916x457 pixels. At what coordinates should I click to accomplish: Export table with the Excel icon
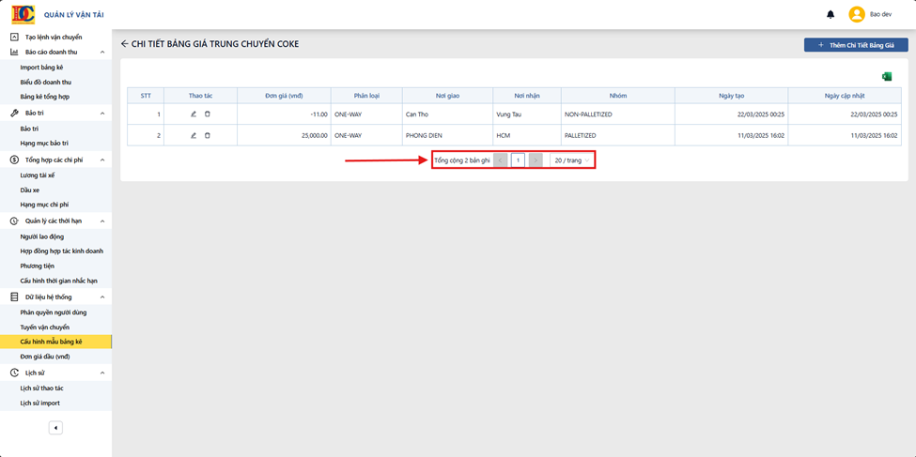coord(887,76)
